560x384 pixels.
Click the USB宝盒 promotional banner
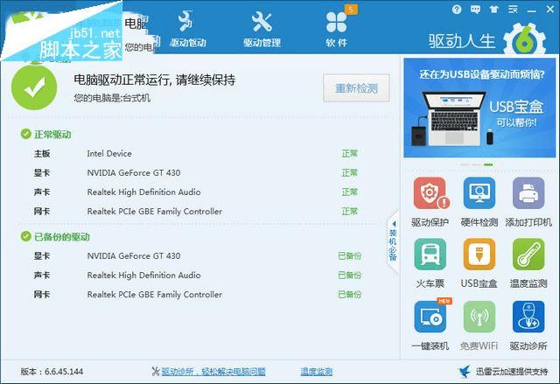tap(479, 108)
